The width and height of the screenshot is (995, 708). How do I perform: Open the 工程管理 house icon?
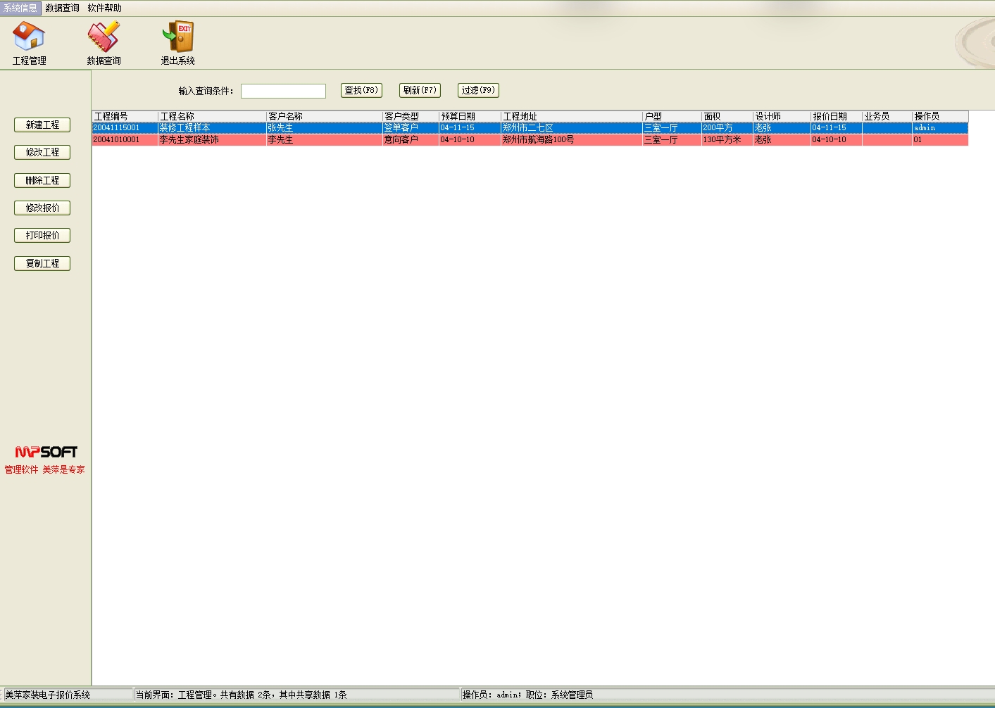29,37
